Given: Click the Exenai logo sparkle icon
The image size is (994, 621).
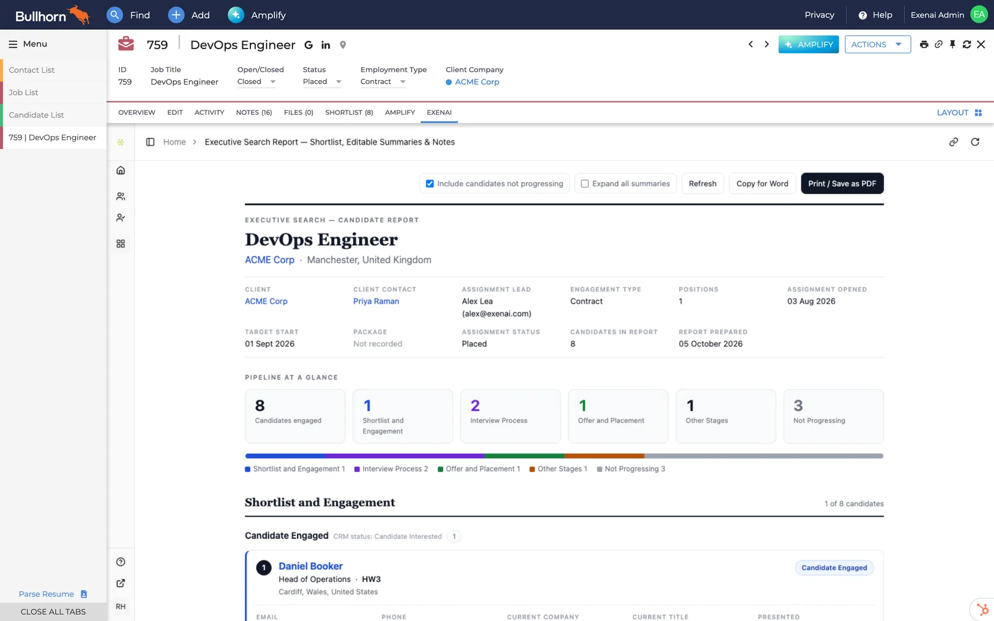Looking at the screenshot, I should tap(121, 142).
